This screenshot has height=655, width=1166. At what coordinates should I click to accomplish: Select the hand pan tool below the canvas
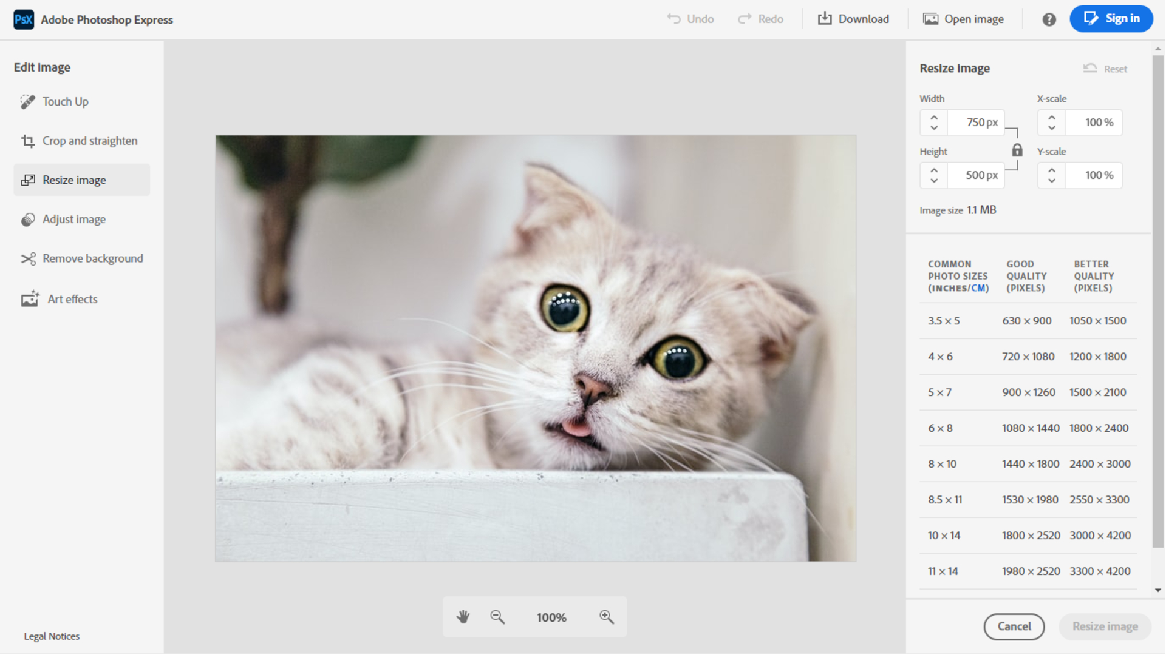coord(463,616)
